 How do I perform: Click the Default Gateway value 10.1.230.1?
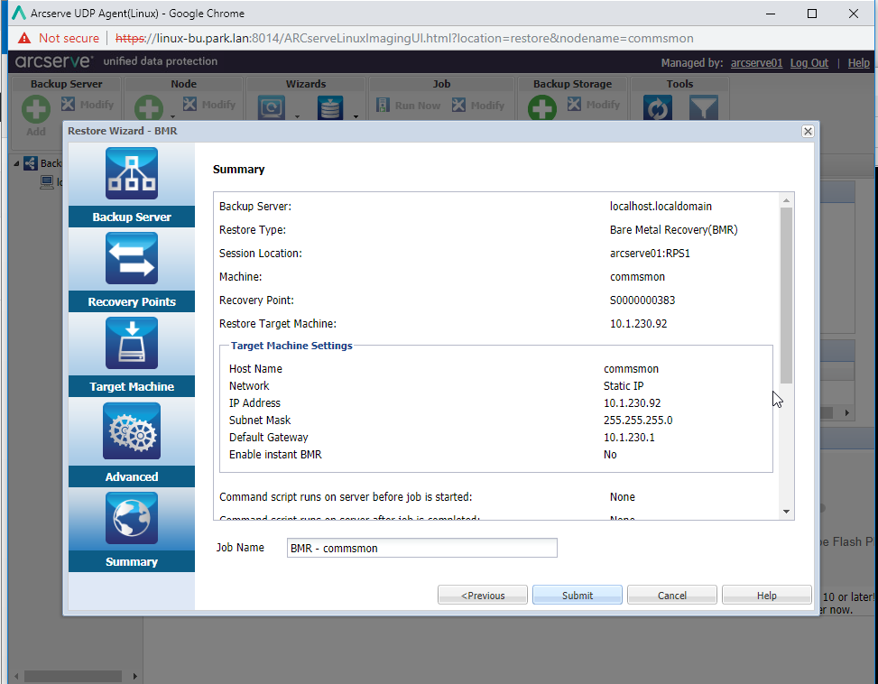pos(629,437)
